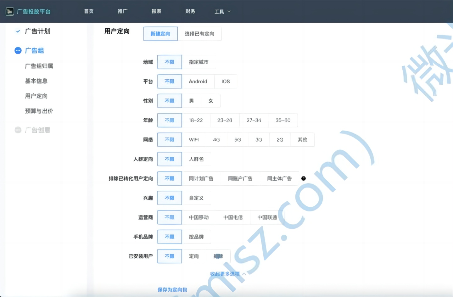
Task: Click the help icon after 同主体广告
Action: click(304, 178)
